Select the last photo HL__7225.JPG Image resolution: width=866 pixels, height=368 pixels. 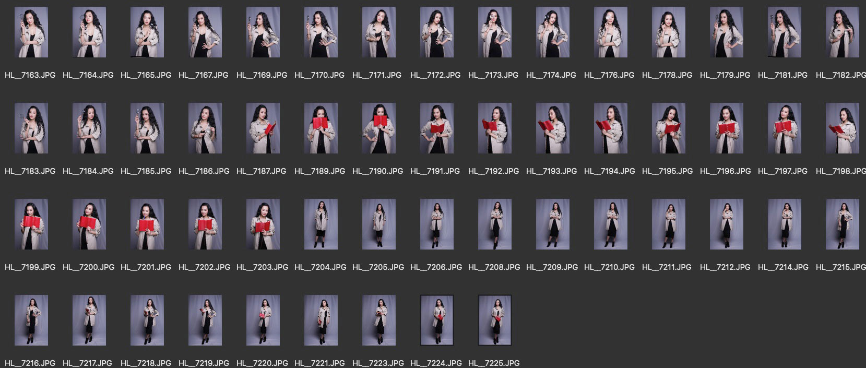[x=494, y=320]
